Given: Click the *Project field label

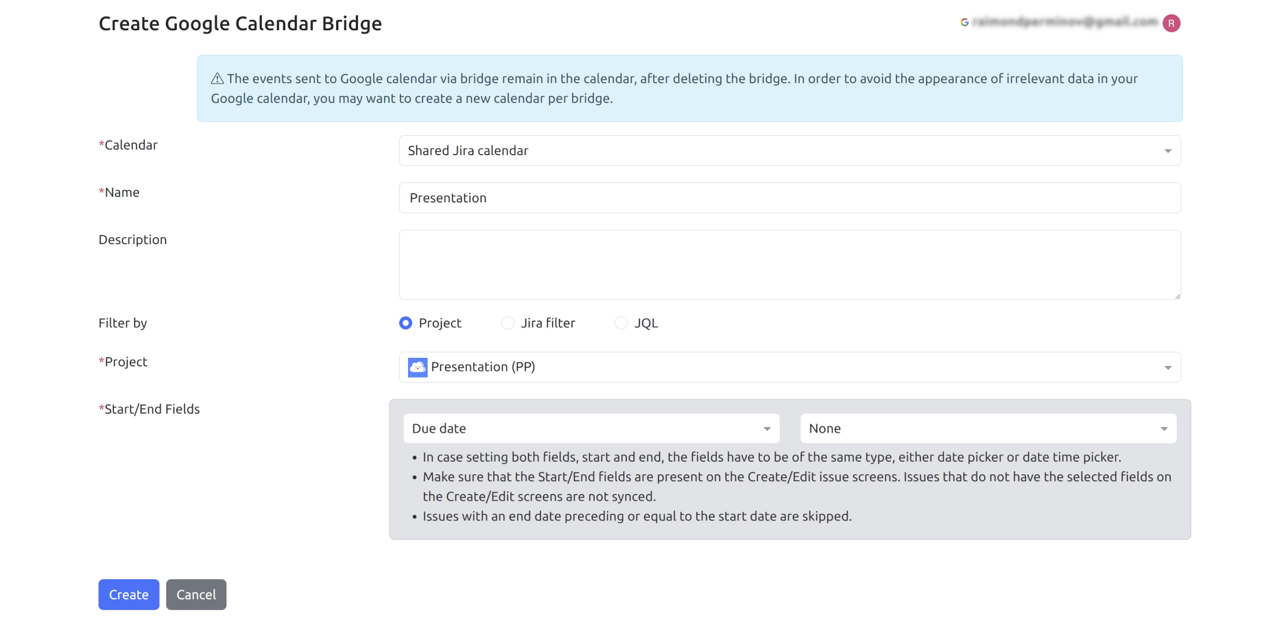Looking at the screenshot, I should click(x=123, y=362).
